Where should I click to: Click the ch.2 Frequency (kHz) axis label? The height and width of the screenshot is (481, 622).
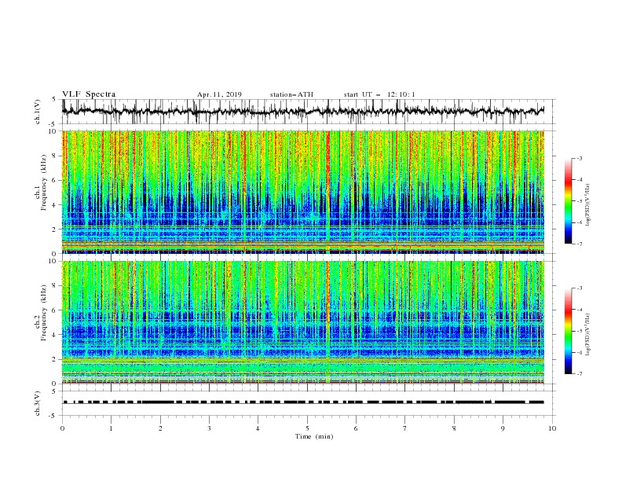click(x=41, y=313)
